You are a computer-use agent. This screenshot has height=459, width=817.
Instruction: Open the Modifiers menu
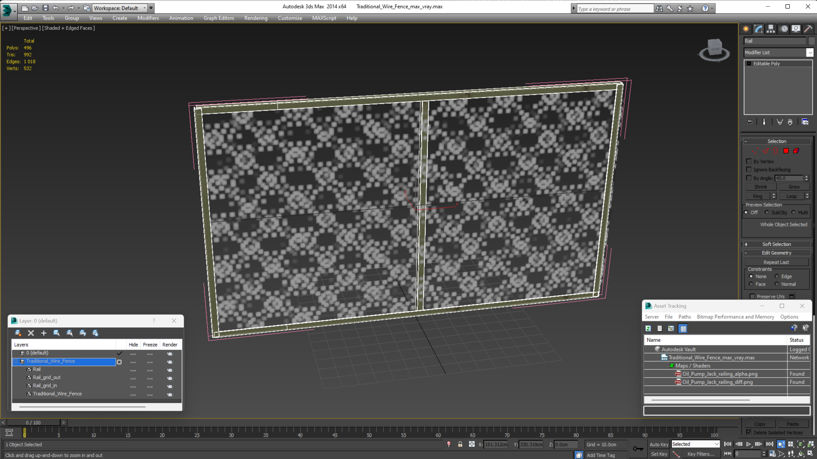[148, 18]
